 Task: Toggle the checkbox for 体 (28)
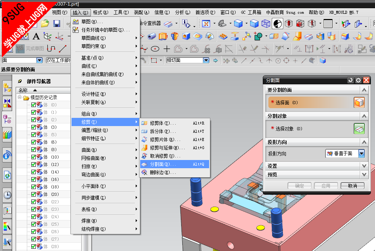click(x=34, y=247)
